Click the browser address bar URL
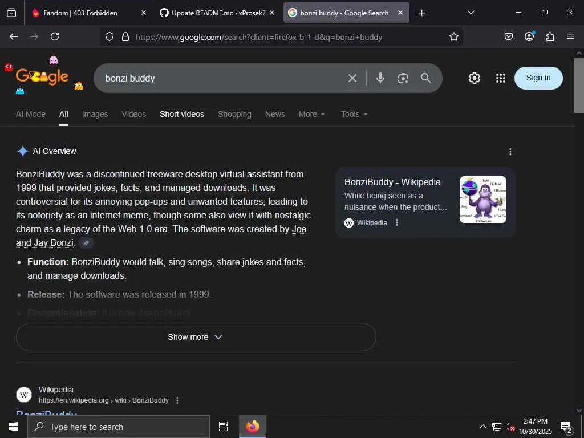Viewport: 584px width, 438px height. (x=259, y=37)
